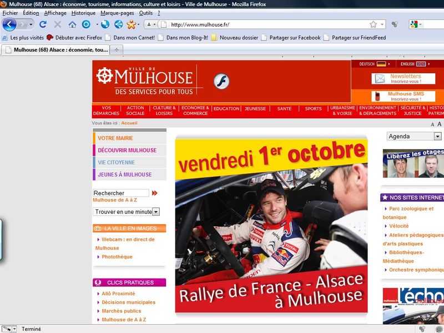This screenshot has width=444, height=333.
Task: Open the search engine selector dropdown arrow
Action: (x=420, y=24)
